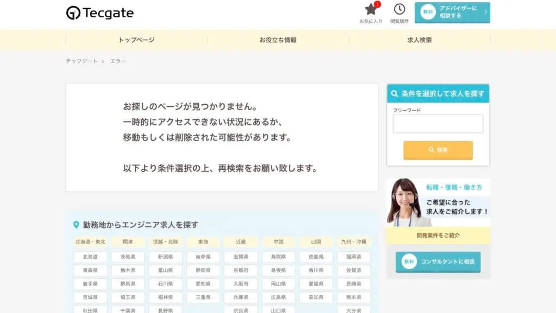Click the 近畿 region header

(241, 242)
